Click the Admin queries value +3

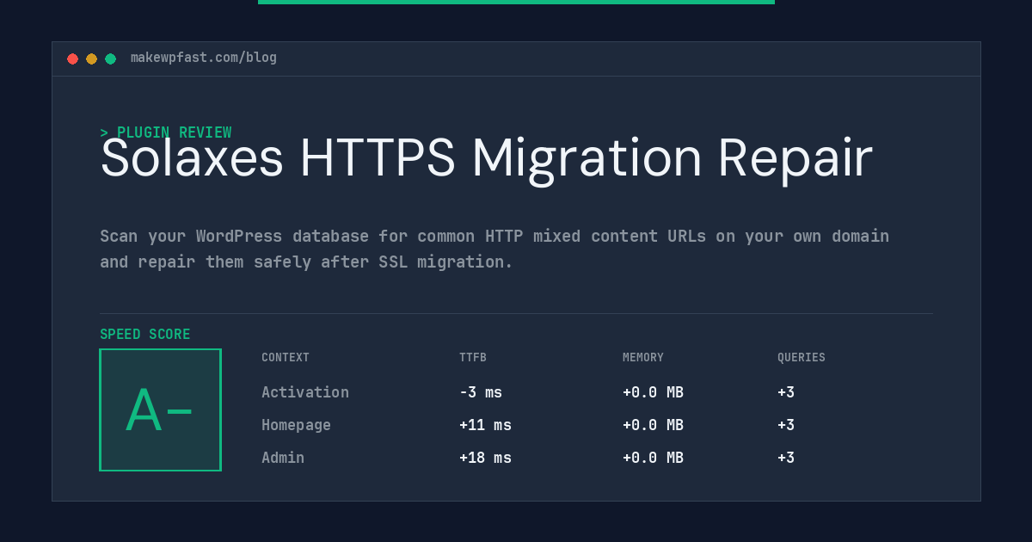pos(786,458)
